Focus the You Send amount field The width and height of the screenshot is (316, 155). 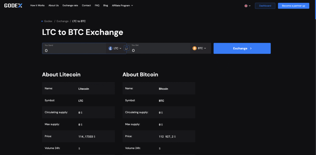[74, 48]
